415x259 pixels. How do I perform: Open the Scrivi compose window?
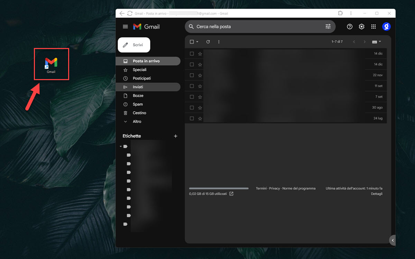point(134,45)
